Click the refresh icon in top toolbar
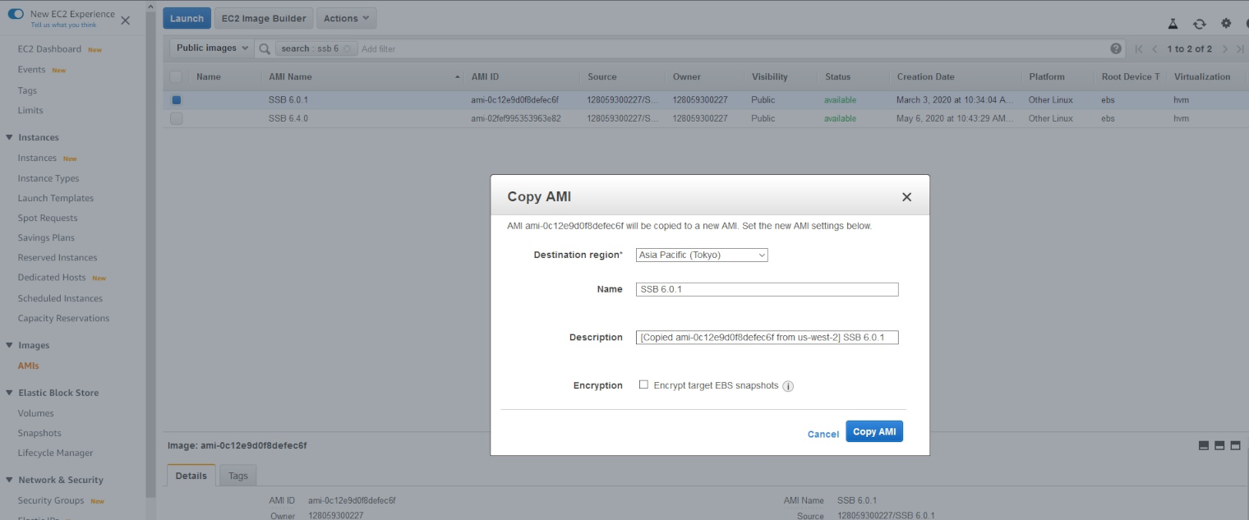Image resolution: width=1249 pixels, height=520 pixels. [x=1200, y=24]
